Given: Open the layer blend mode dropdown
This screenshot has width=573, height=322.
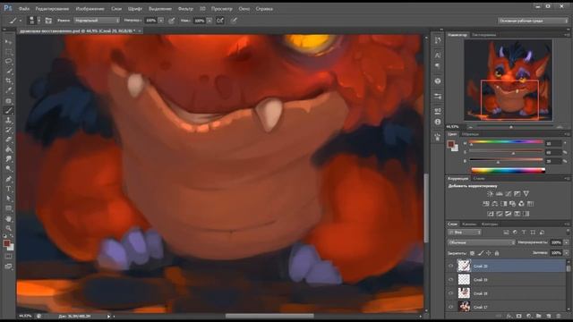Looking at the screenshot, I should coord(482,242).
